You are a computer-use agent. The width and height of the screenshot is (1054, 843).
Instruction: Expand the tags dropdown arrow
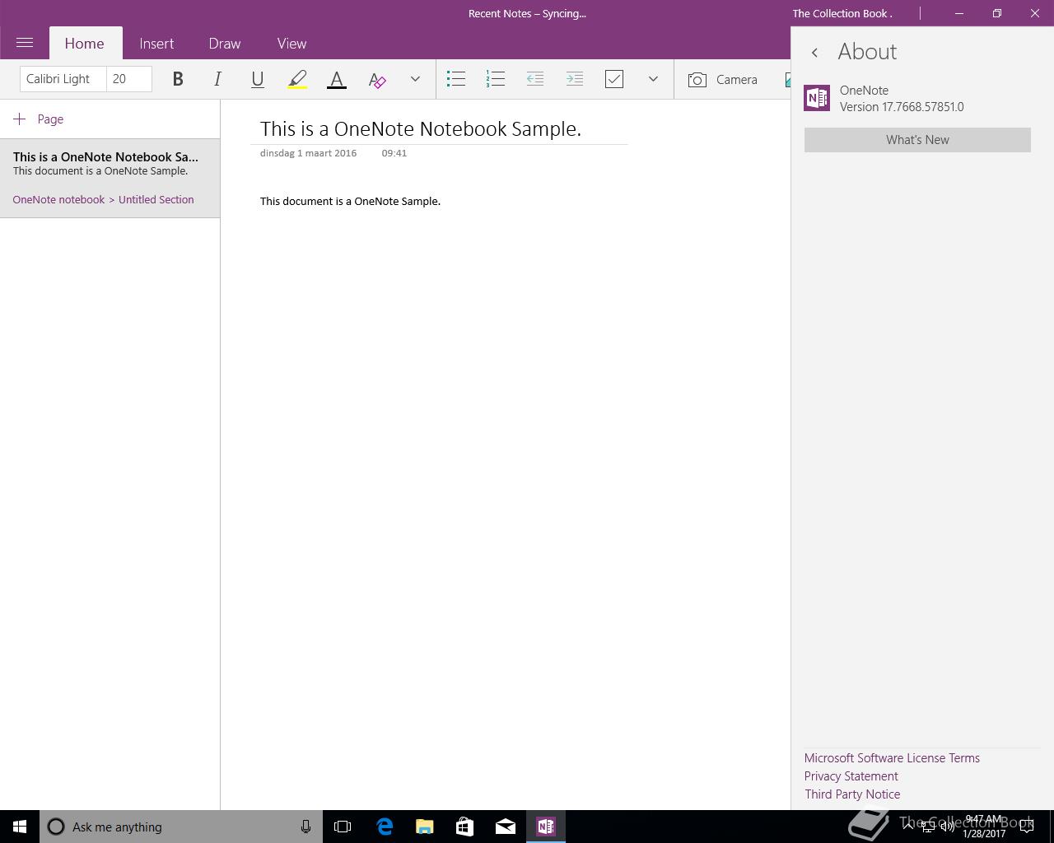653,79
